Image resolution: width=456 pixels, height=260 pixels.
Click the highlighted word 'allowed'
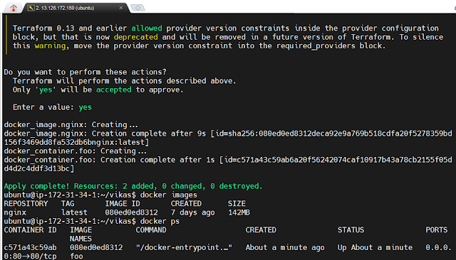click(147, 28)
